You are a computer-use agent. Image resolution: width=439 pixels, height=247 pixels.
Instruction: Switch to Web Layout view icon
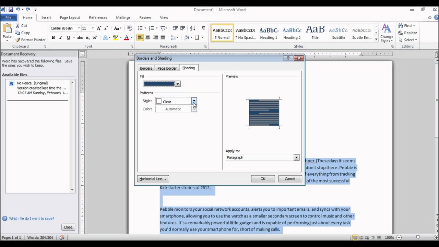368,237
